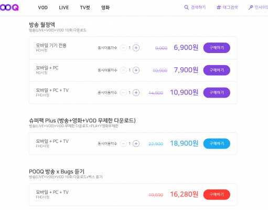
Task: Increase users for 10,900원 Mobile+PC+TV plan
Action: tap(136, 92)
